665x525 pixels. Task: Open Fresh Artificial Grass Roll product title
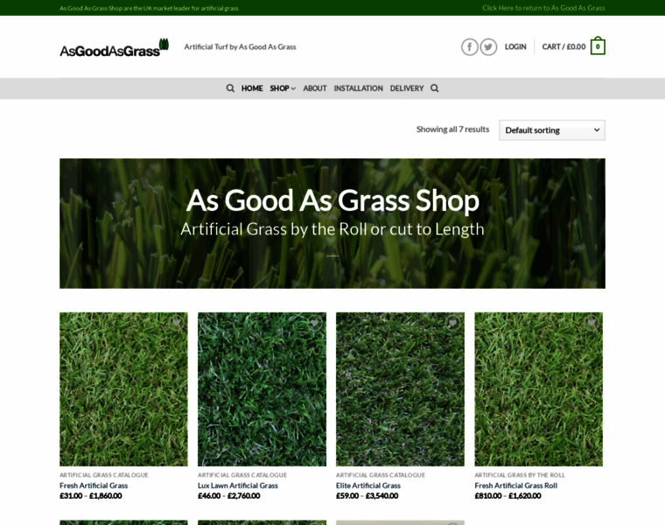tap(515, 486)
